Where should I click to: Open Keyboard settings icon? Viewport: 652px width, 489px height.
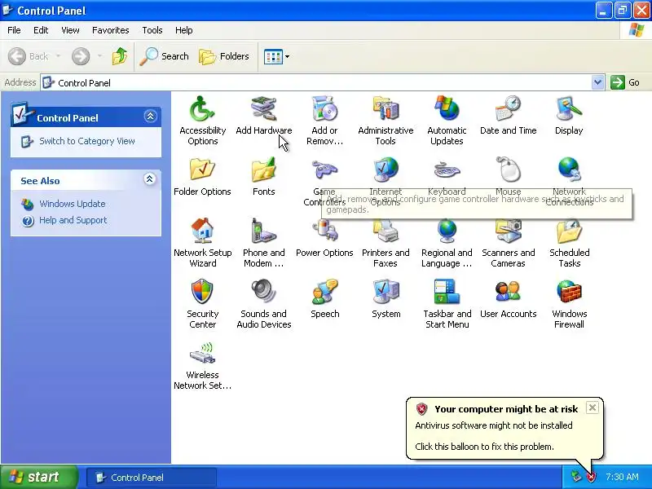pos(447,170)
